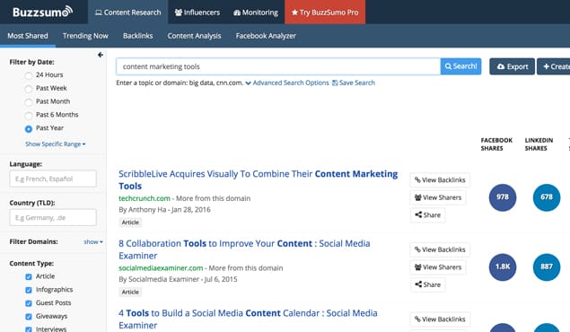View Sharers for 8 Collaboration Tools article

[x=438, y=267]
